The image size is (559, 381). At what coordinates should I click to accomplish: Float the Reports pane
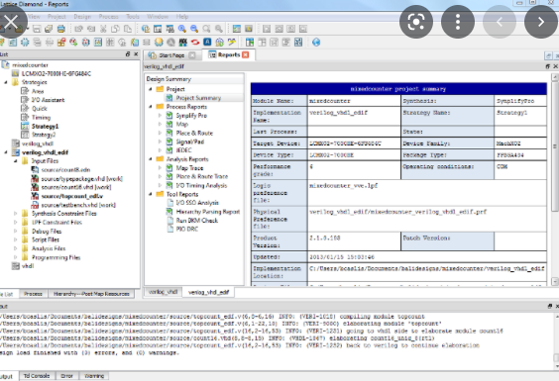click(x=547, y=66)
